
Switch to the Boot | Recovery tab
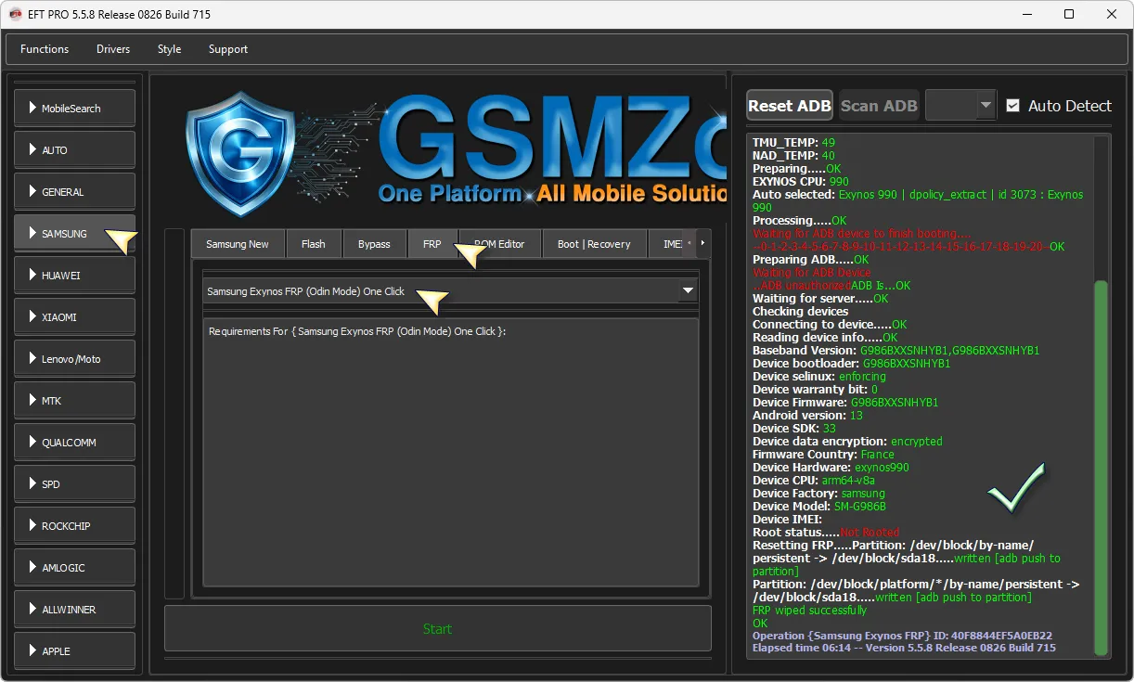point(594,244)
